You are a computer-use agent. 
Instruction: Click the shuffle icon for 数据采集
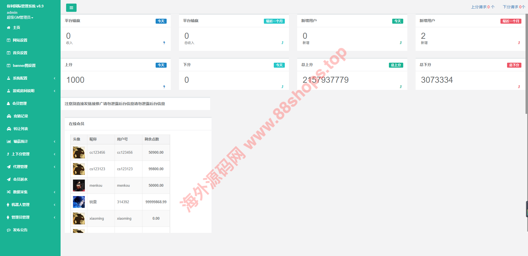coord(9,192)
